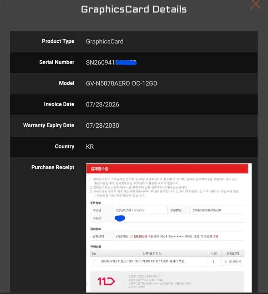Click the 결제정보 section heading
This screenshot has height=294, width=268.
[95, 229]
